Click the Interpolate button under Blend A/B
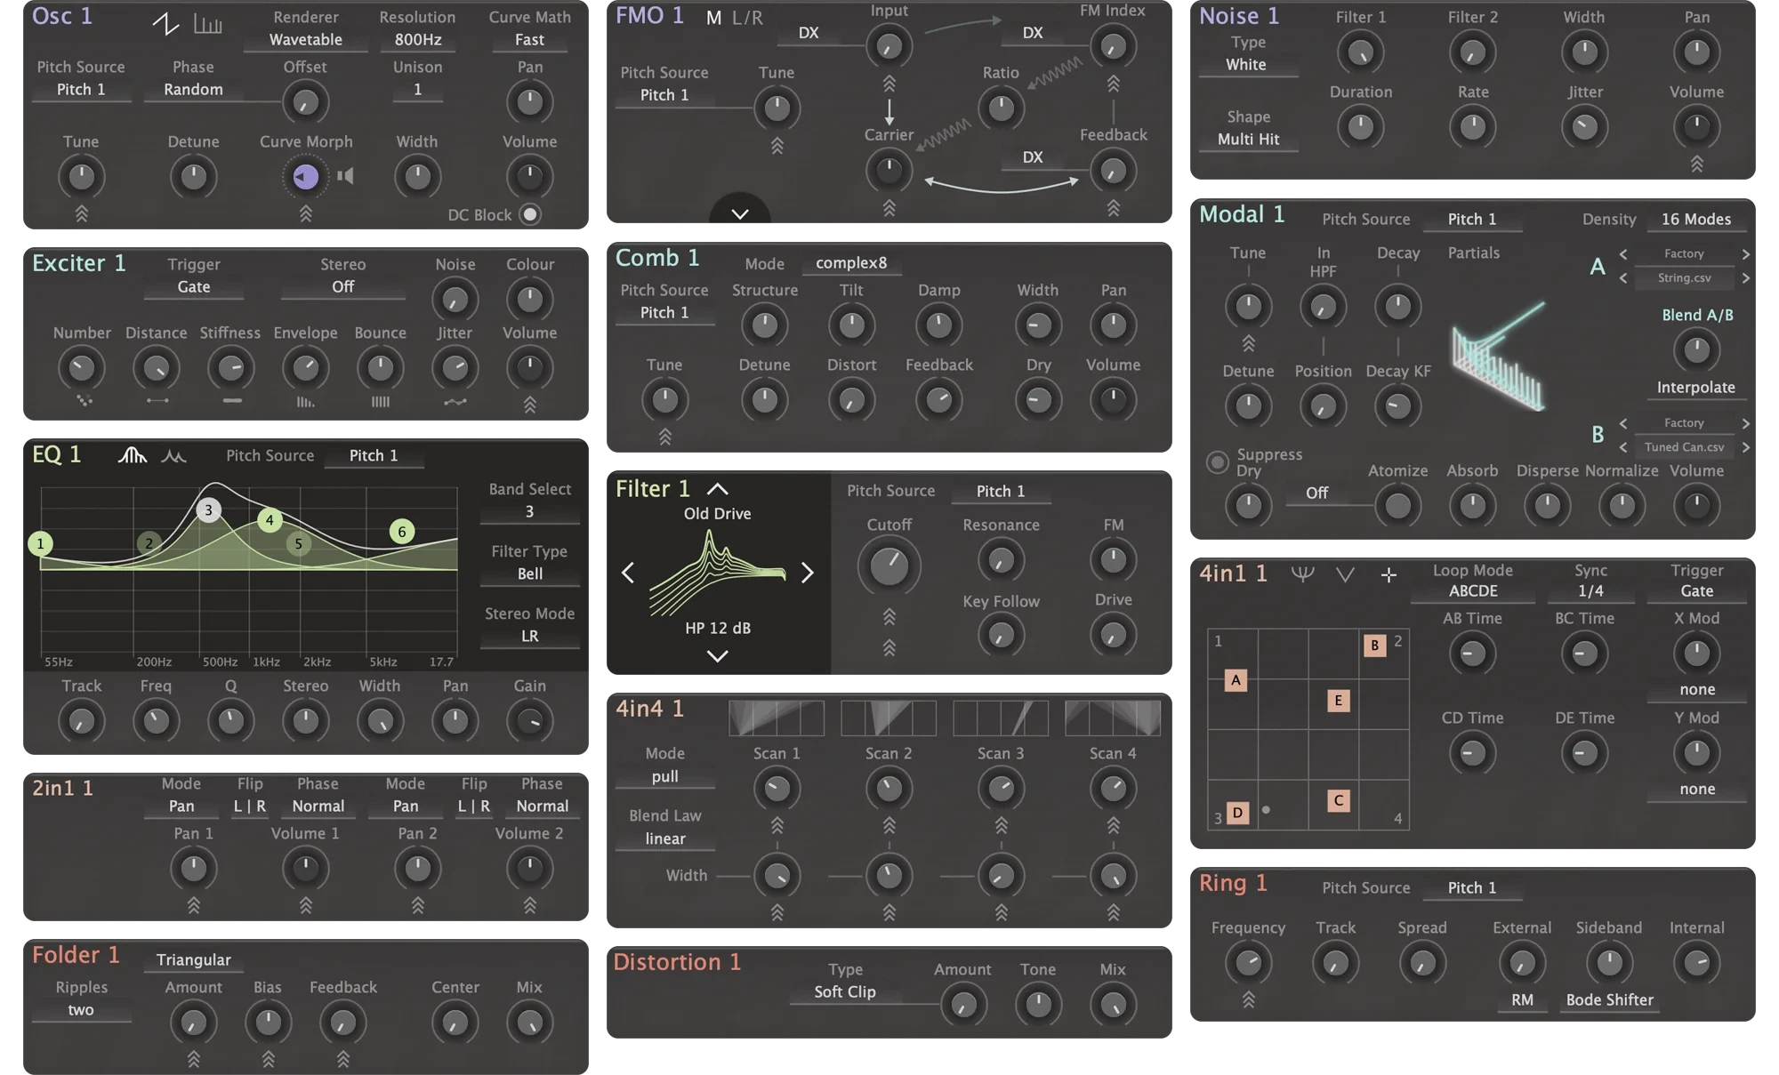The height and width of the screenshot is (1075, 1779). pos(1695,388)
